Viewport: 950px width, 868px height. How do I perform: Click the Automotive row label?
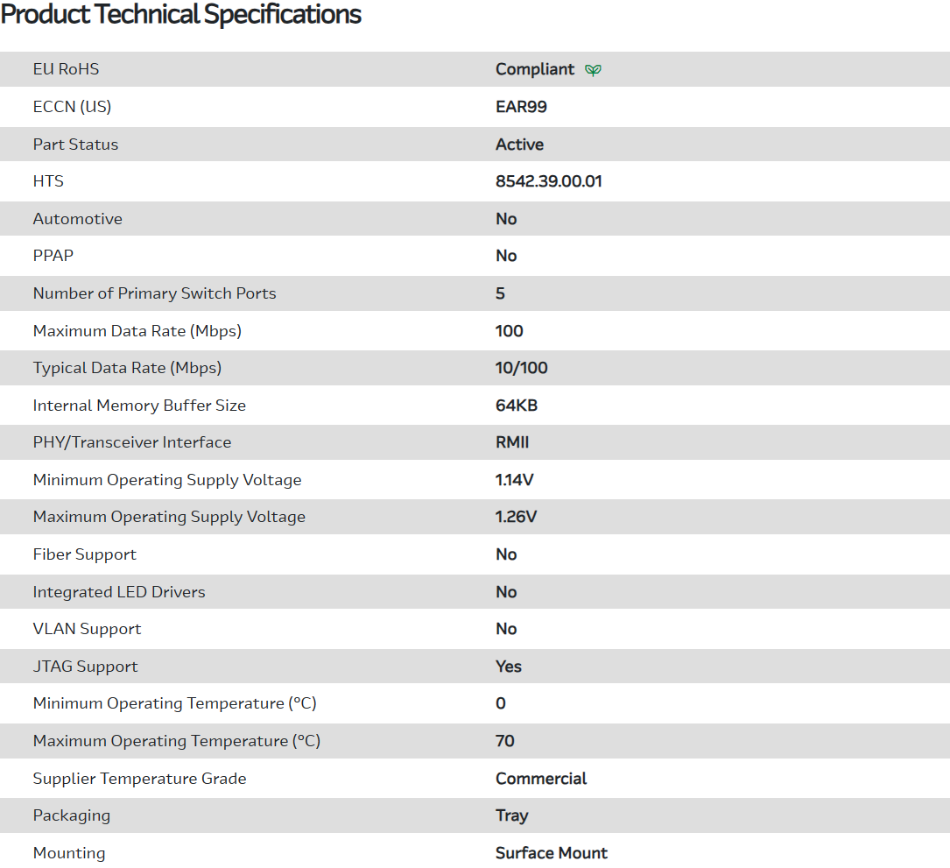pyautogui.click(x=77, y=219)
